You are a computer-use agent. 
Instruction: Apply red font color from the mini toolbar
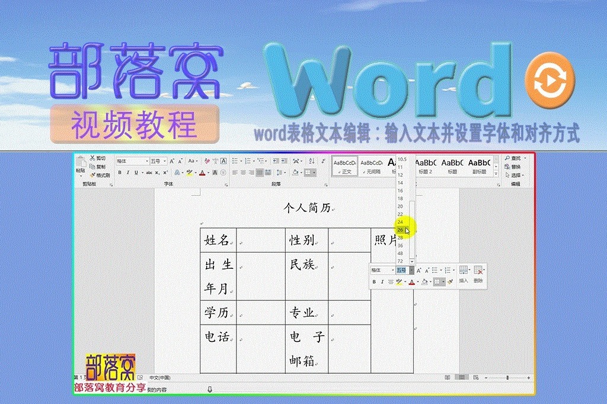(412, 281)
